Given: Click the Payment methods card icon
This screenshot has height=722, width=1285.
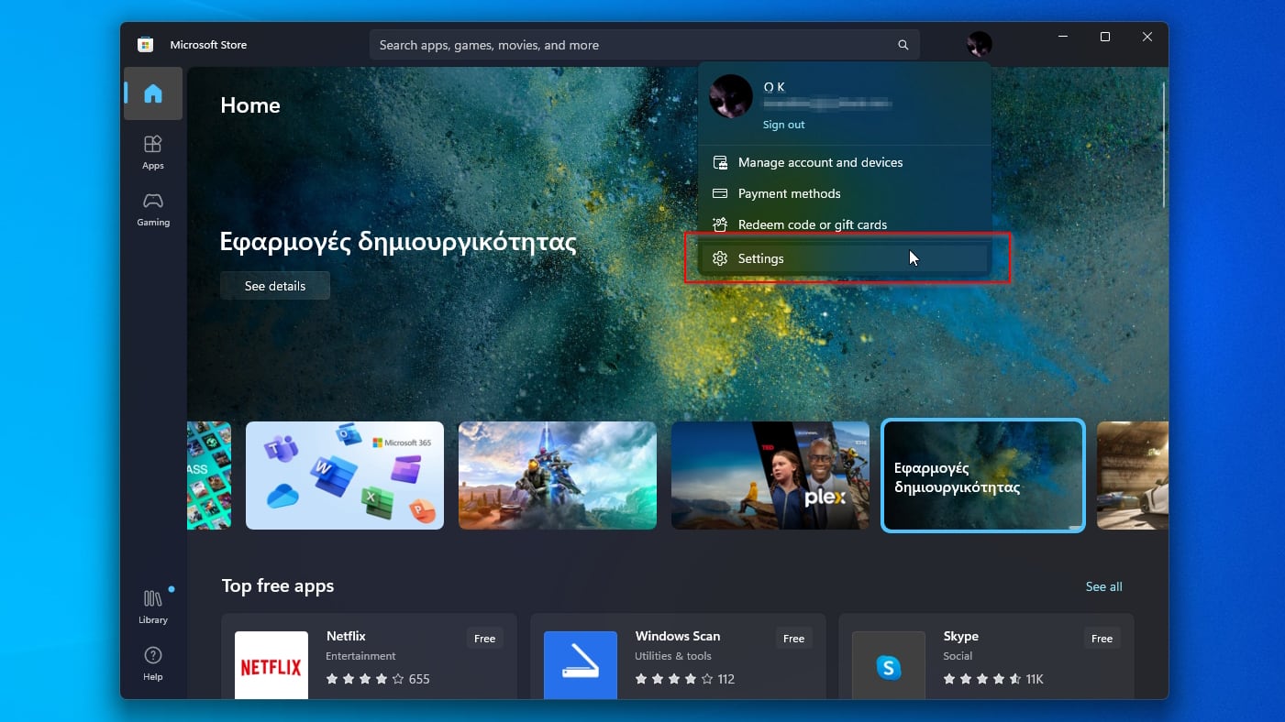Looking at the screenshot, I should [x=720, y=193].
